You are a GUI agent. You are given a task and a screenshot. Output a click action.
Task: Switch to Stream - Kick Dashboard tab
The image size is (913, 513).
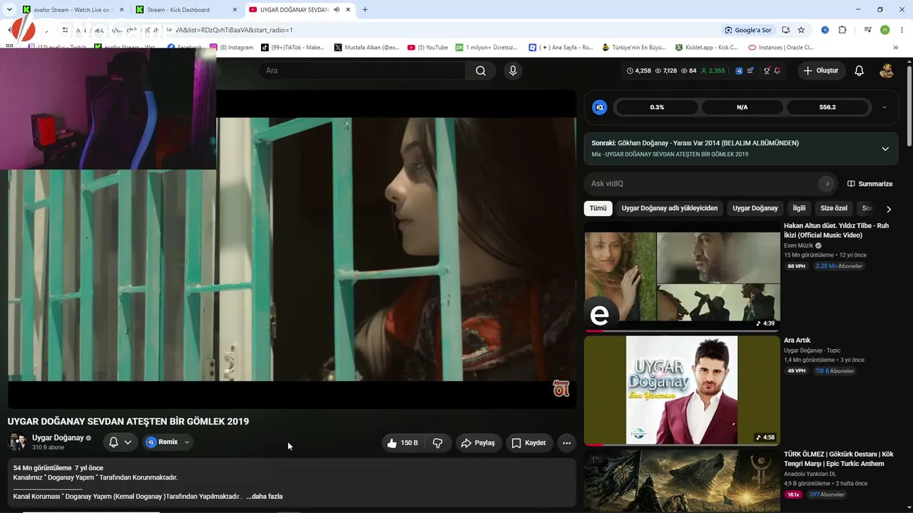pyautogui.click(x=185, y=10)
